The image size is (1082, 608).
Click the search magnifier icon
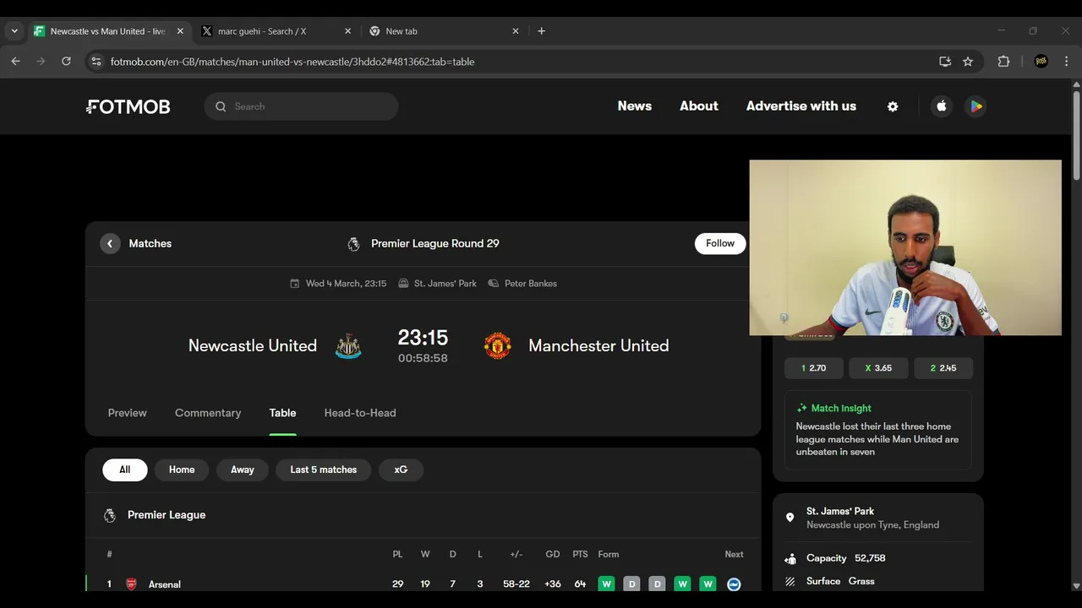[x=221, y=106]
